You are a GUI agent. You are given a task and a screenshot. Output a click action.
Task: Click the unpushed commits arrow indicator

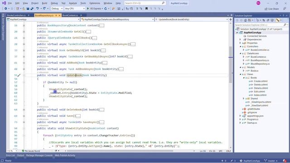[x=224, y=161]
